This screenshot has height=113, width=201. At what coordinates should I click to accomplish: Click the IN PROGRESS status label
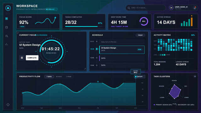[42, 35]
